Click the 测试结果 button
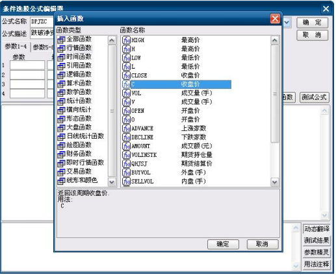 click(317, 241)
